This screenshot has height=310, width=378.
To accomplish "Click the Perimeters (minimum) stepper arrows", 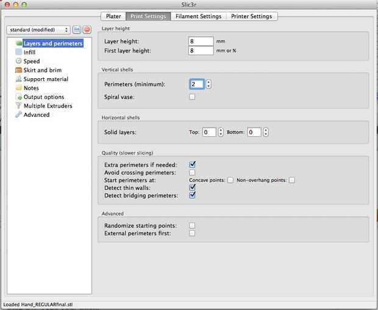I will coord(209,84).
